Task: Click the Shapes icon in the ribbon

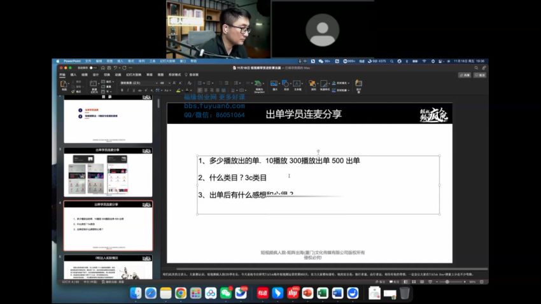Action: 286,84
